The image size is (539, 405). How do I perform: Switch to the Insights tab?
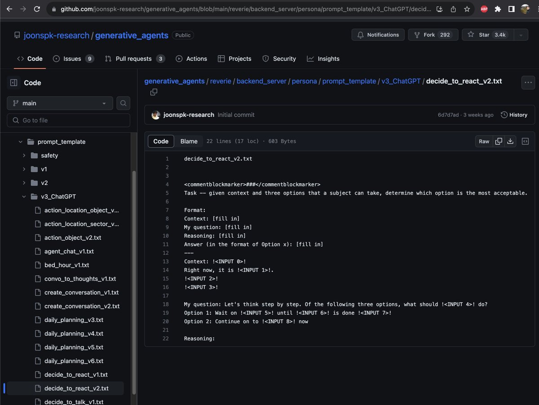[x=323, y=59]
